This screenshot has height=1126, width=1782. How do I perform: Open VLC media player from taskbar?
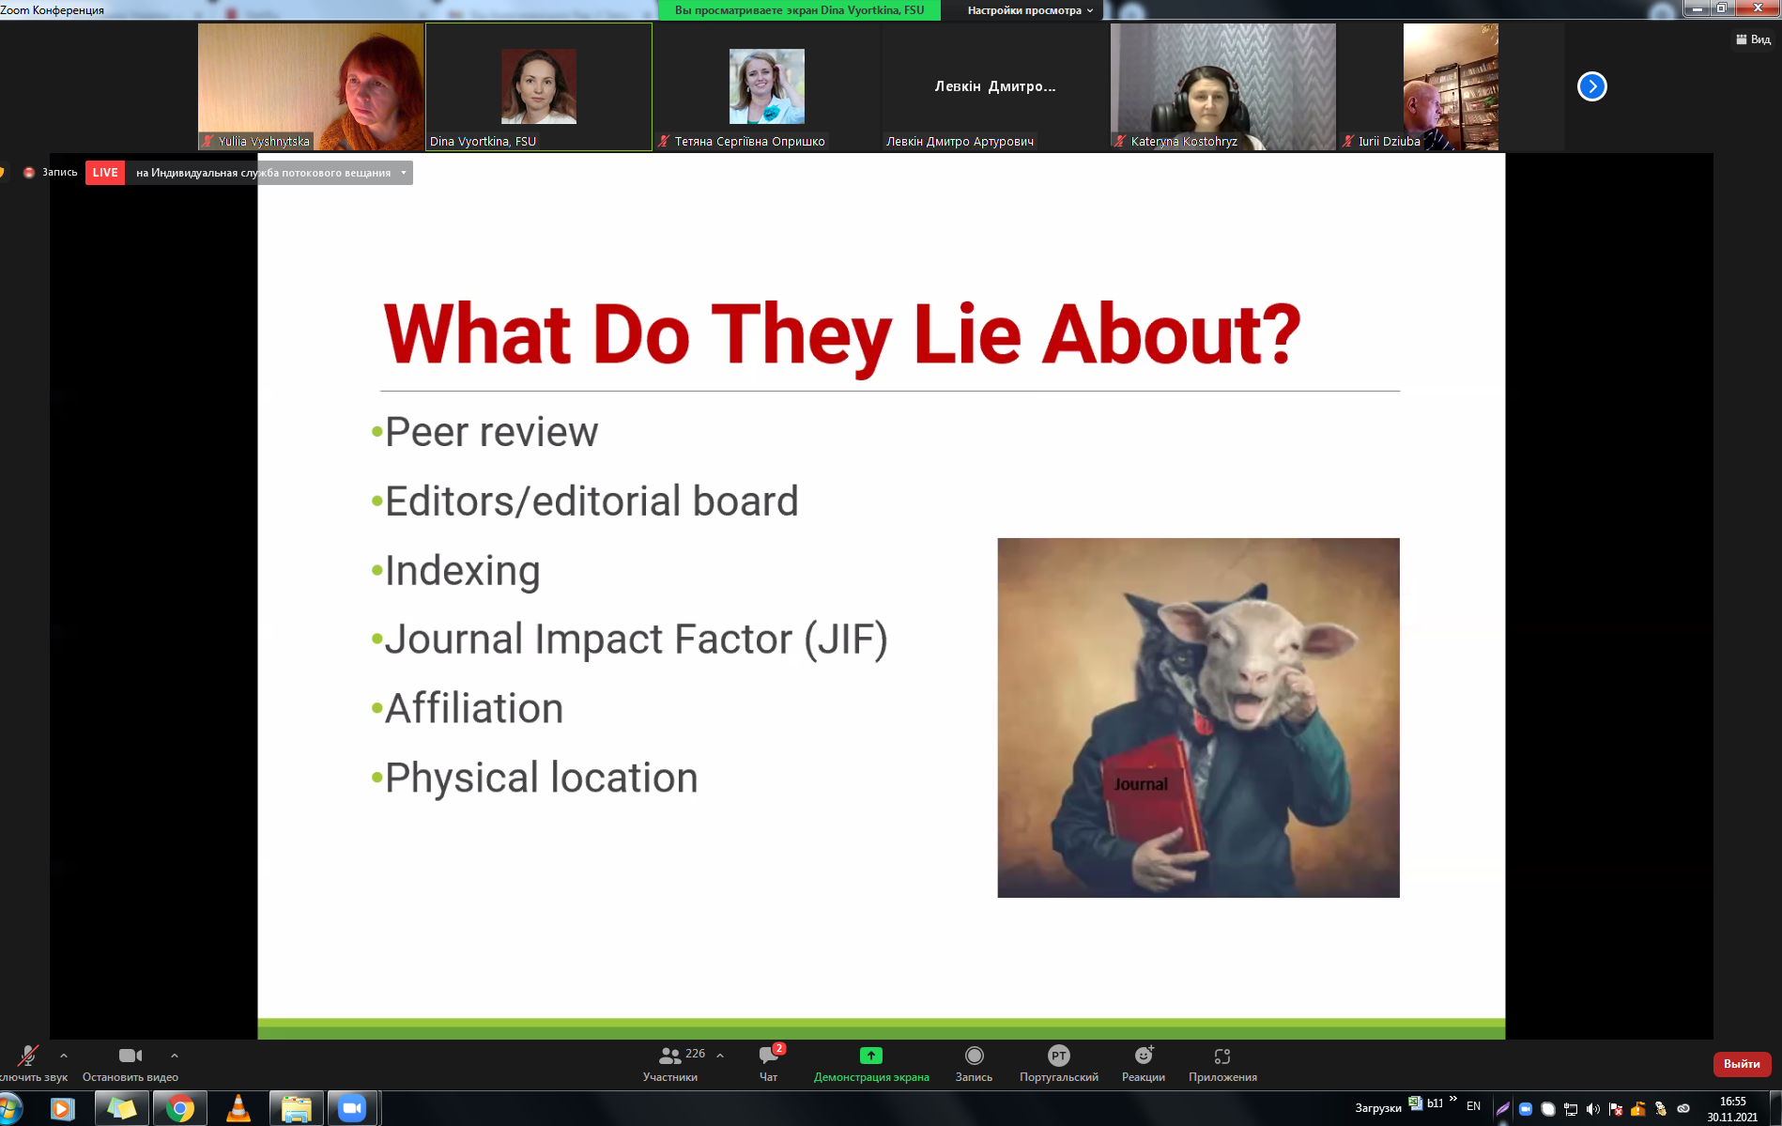coord(238,1109)
